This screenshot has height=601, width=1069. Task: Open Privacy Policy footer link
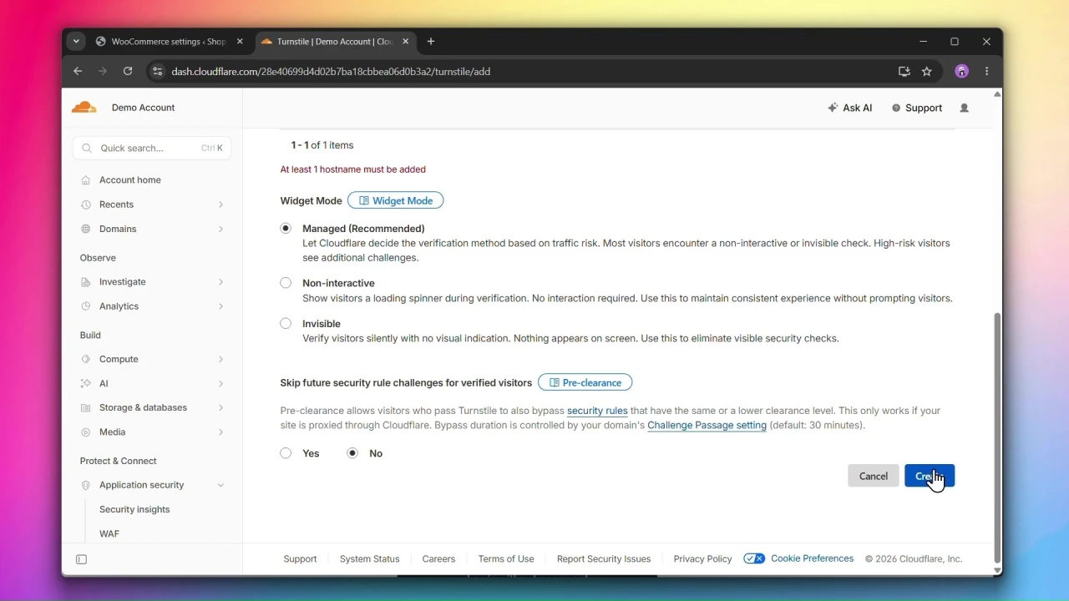(x=702, y=559)
